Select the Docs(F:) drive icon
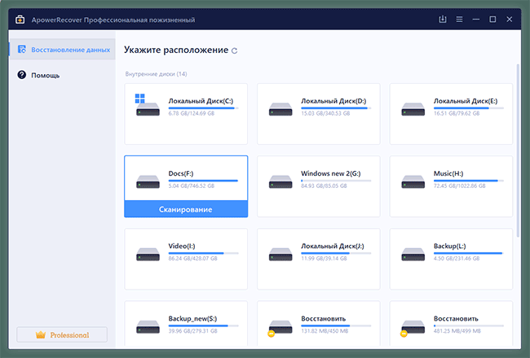 (x=148, y=181)
